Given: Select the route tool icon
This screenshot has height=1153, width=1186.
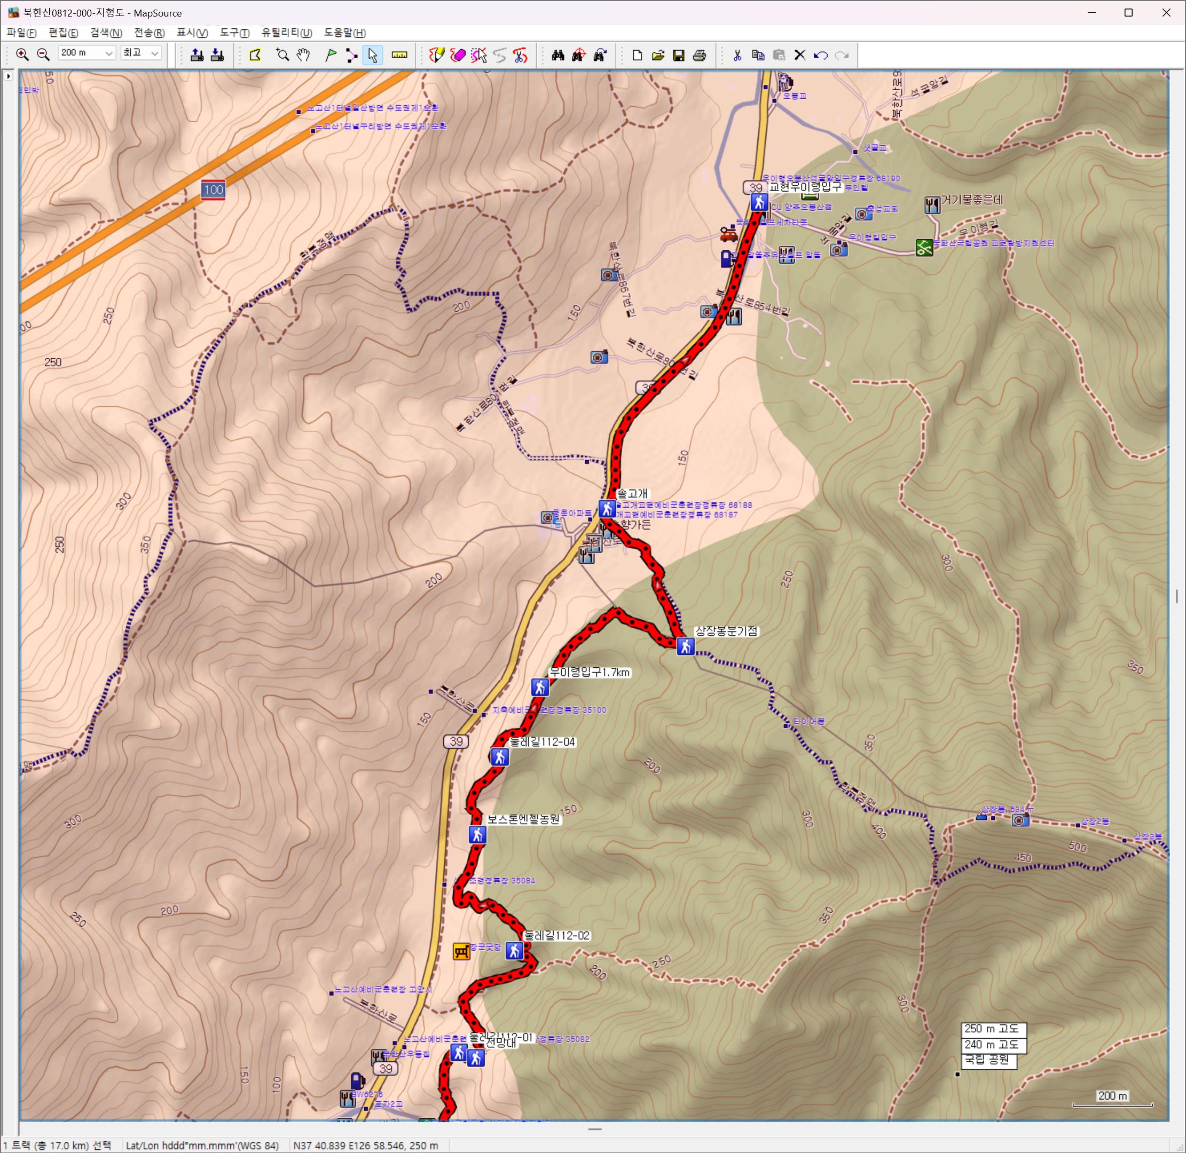Looking at the screenshot, I should [351, 55].
